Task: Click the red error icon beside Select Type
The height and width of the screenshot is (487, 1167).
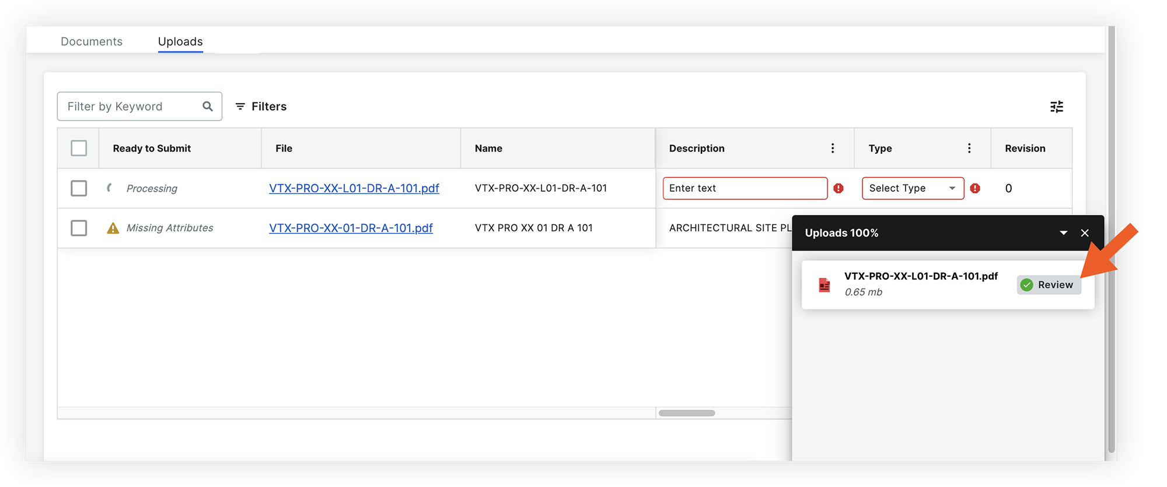Action: pos(975,188)
